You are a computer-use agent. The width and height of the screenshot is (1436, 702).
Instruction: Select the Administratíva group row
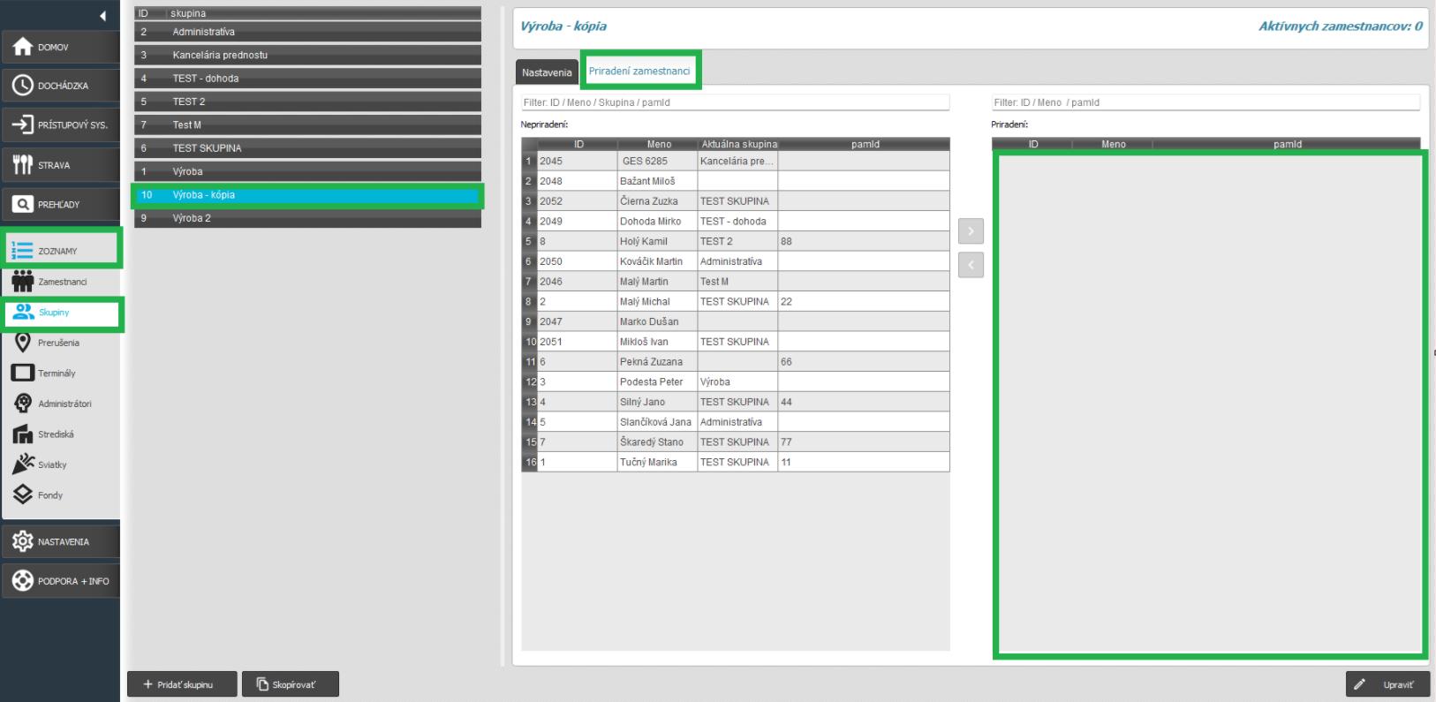pos(307,32)
